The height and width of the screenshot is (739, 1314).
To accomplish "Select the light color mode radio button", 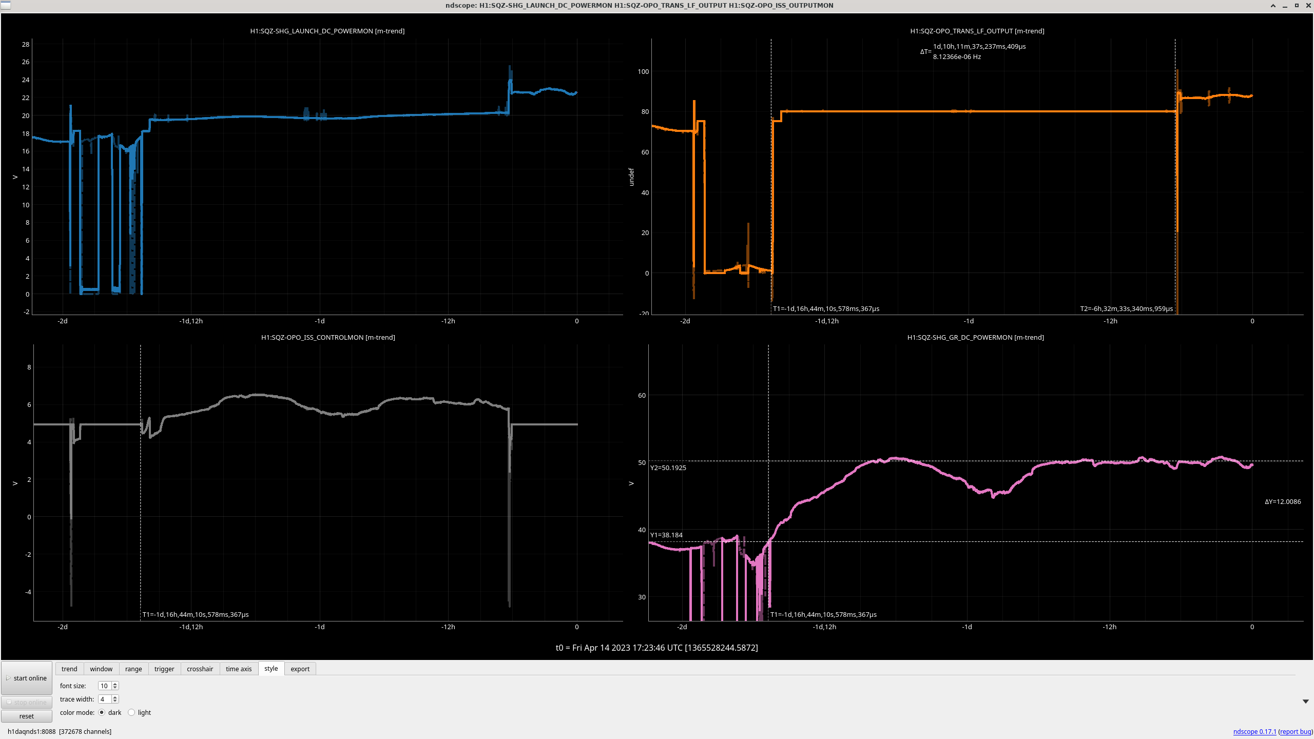I will (131, 712).
